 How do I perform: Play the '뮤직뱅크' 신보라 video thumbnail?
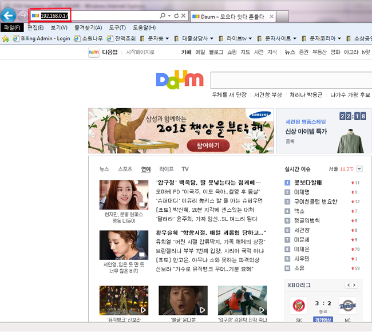pyautogui.click(x=124, y=301)
